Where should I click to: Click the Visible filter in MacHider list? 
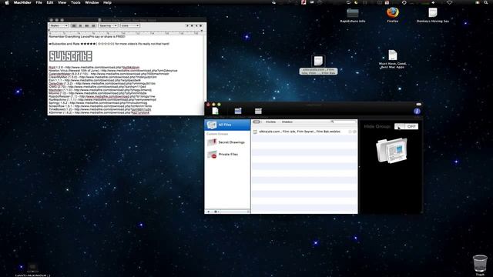270,122
